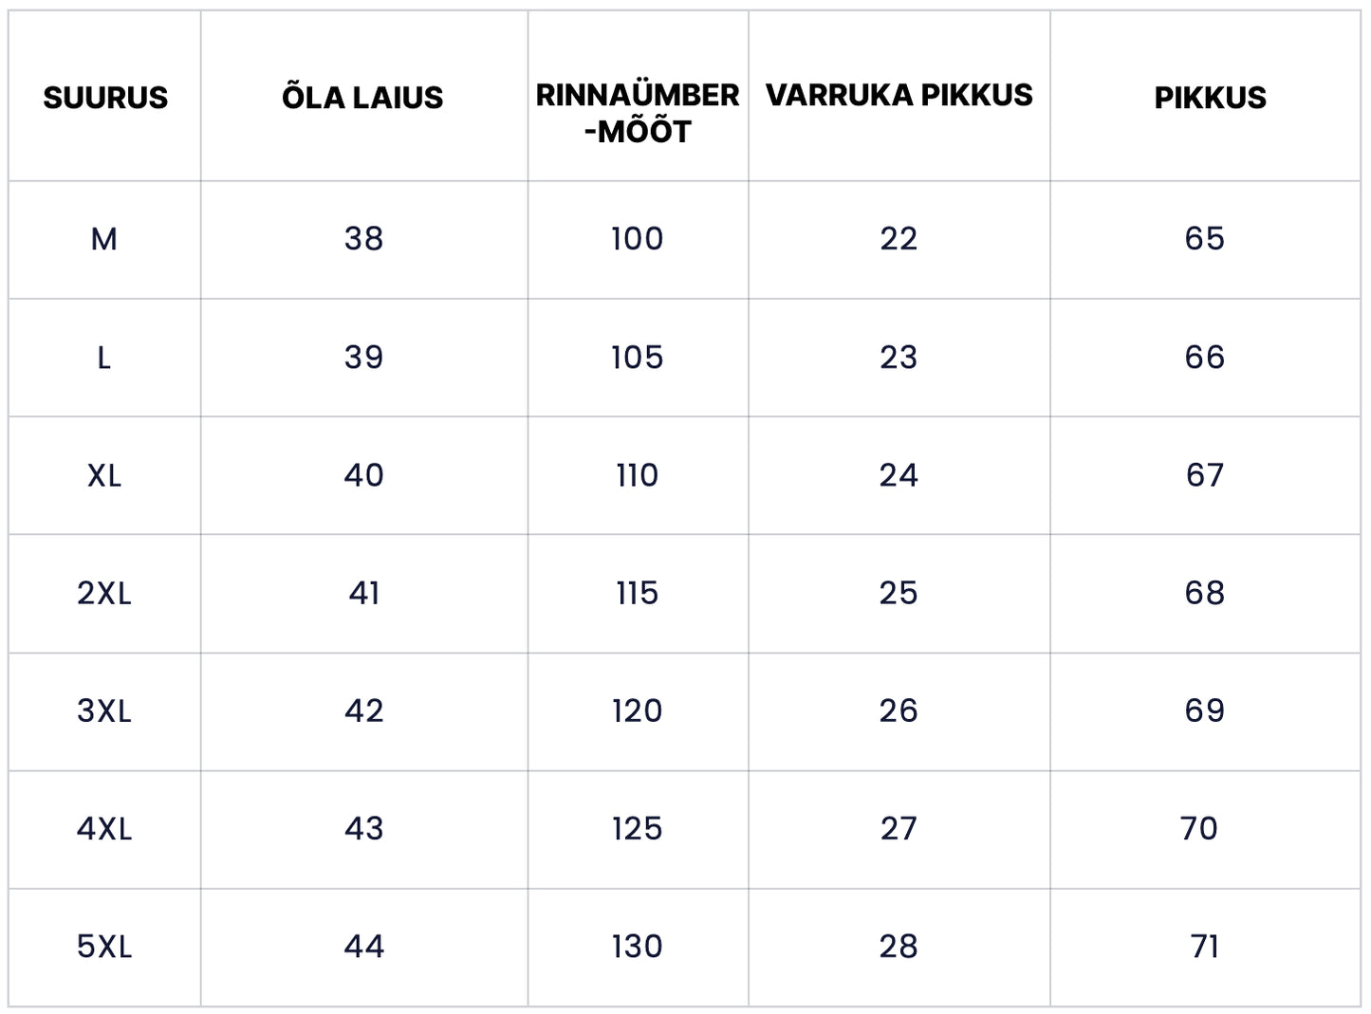Click sleeve length value 24

tap(899, 475)
